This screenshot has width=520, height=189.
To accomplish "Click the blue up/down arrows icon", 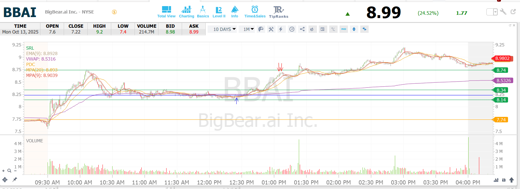I will tap(354, 29).
